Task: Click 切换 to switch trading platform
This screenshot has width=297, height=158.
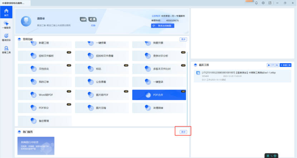Action: (x=93, y=25)
